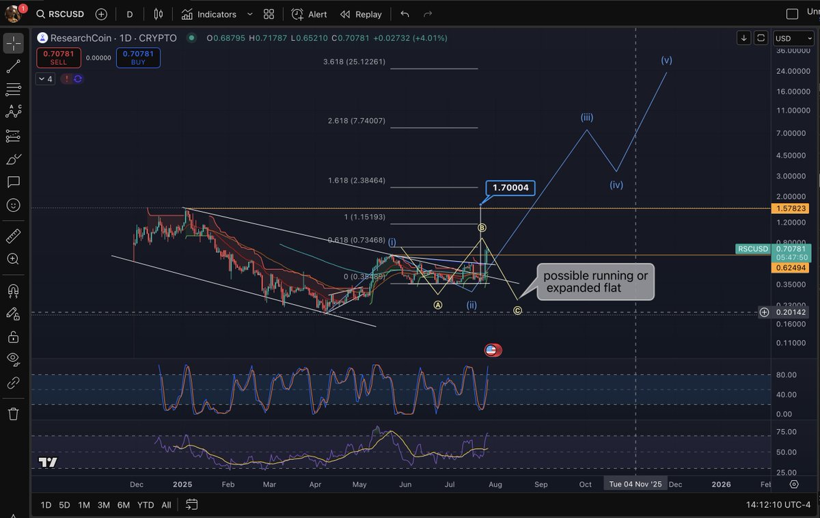Start bar Replay mode
This screenshot has width=820, height=518.
[361, 14]
